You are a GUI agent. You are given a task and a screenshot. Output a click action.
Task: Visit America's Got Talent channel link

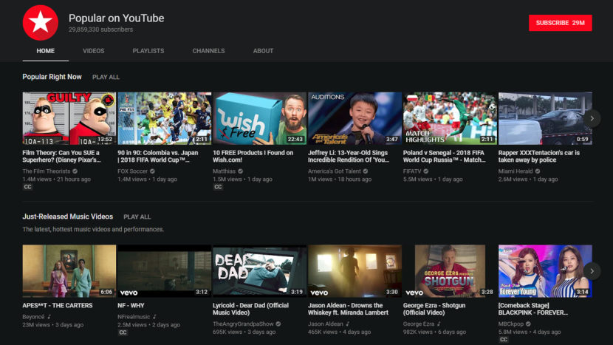point(334,171)
